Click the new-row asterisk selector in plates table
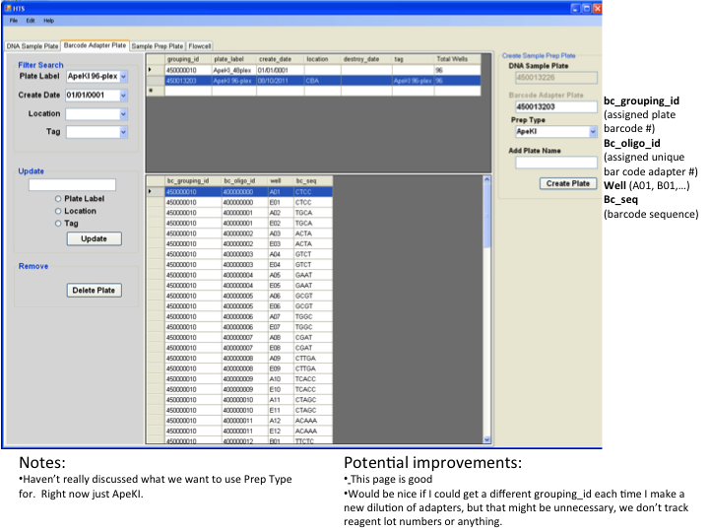 coord(156,91)
